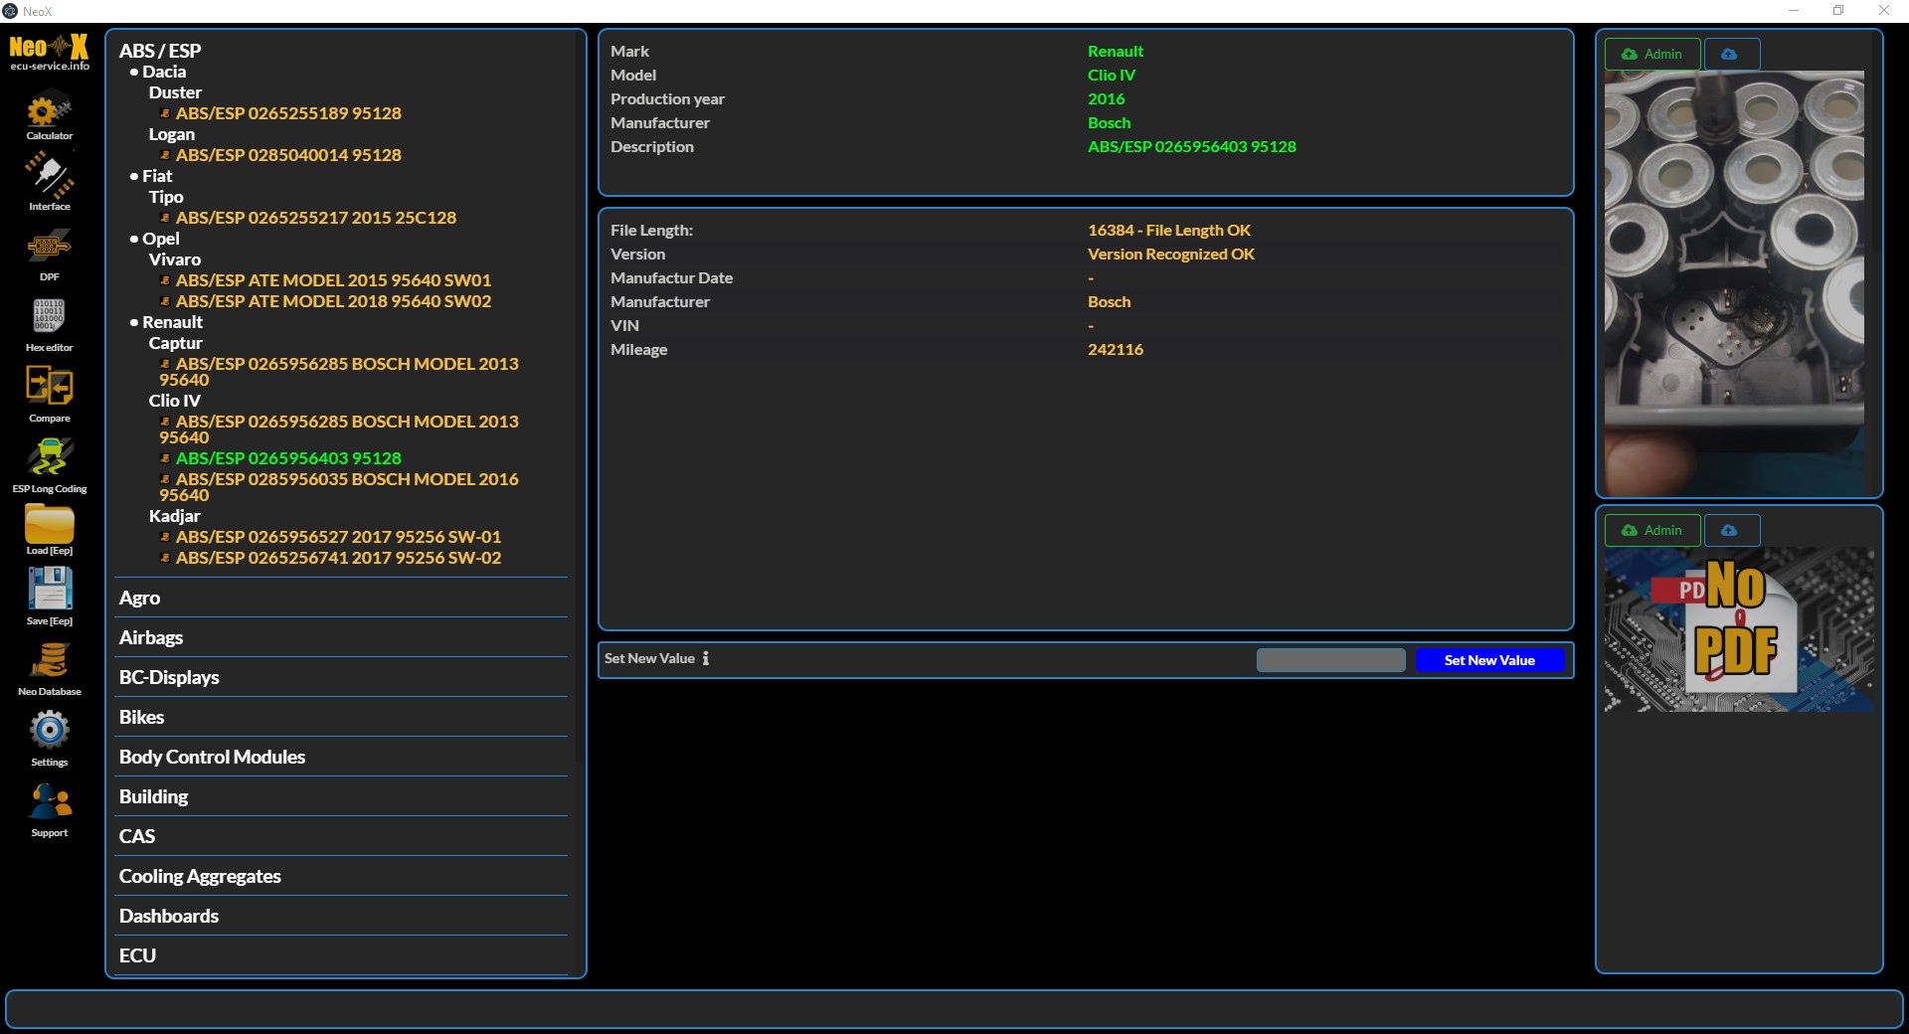The width and height of the screenshot is (1909, 1034).
Task: Select the Fiat brand node
Action: [157, 176]
